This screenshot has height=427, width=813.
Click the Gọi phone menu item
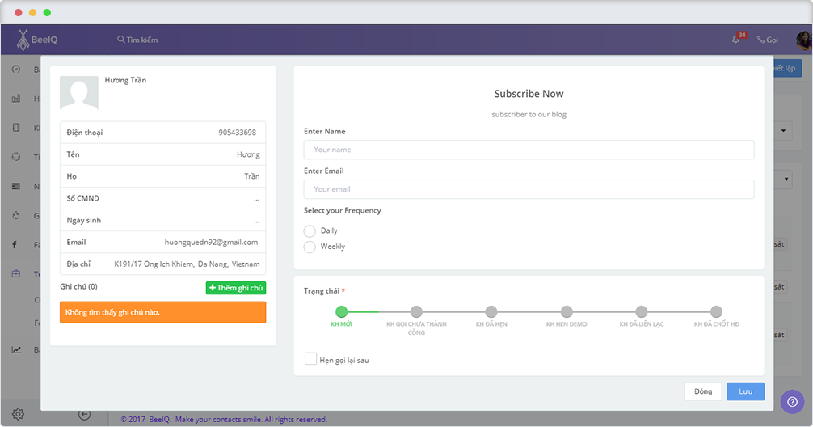coord(767,40)
